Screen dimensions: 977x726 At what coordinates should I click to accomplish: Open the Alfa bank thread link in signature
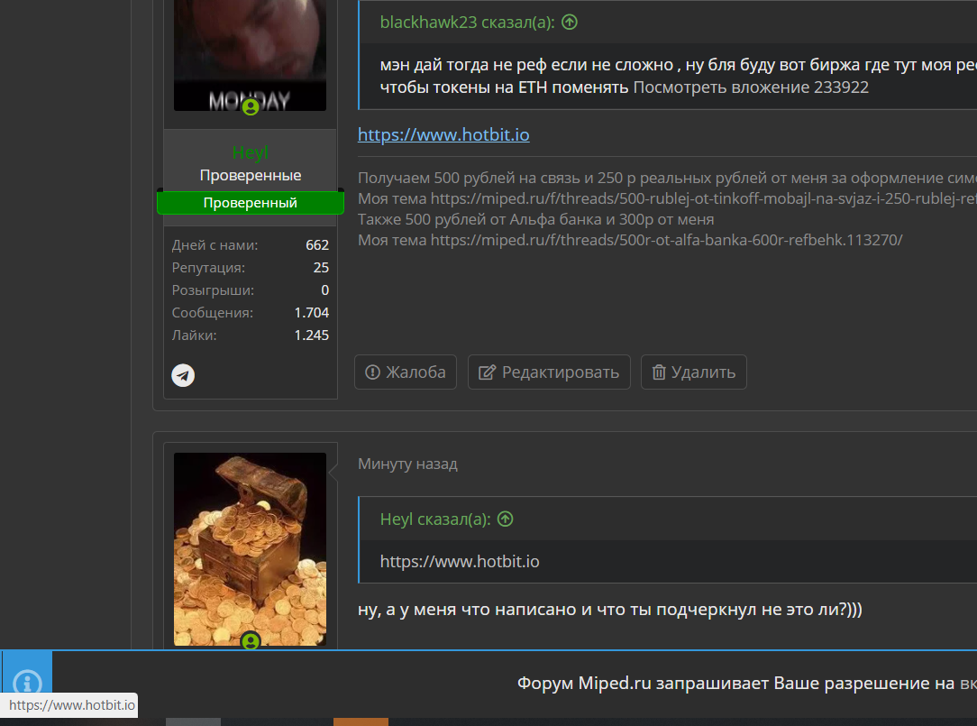tap(666, 240)
